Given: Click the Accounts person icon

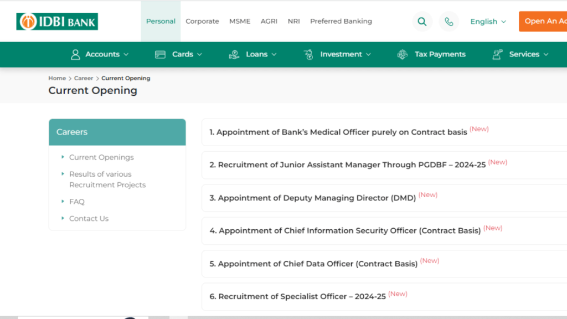Looking at the screenshot, I should pyautogui.click(x=75, y=54).
